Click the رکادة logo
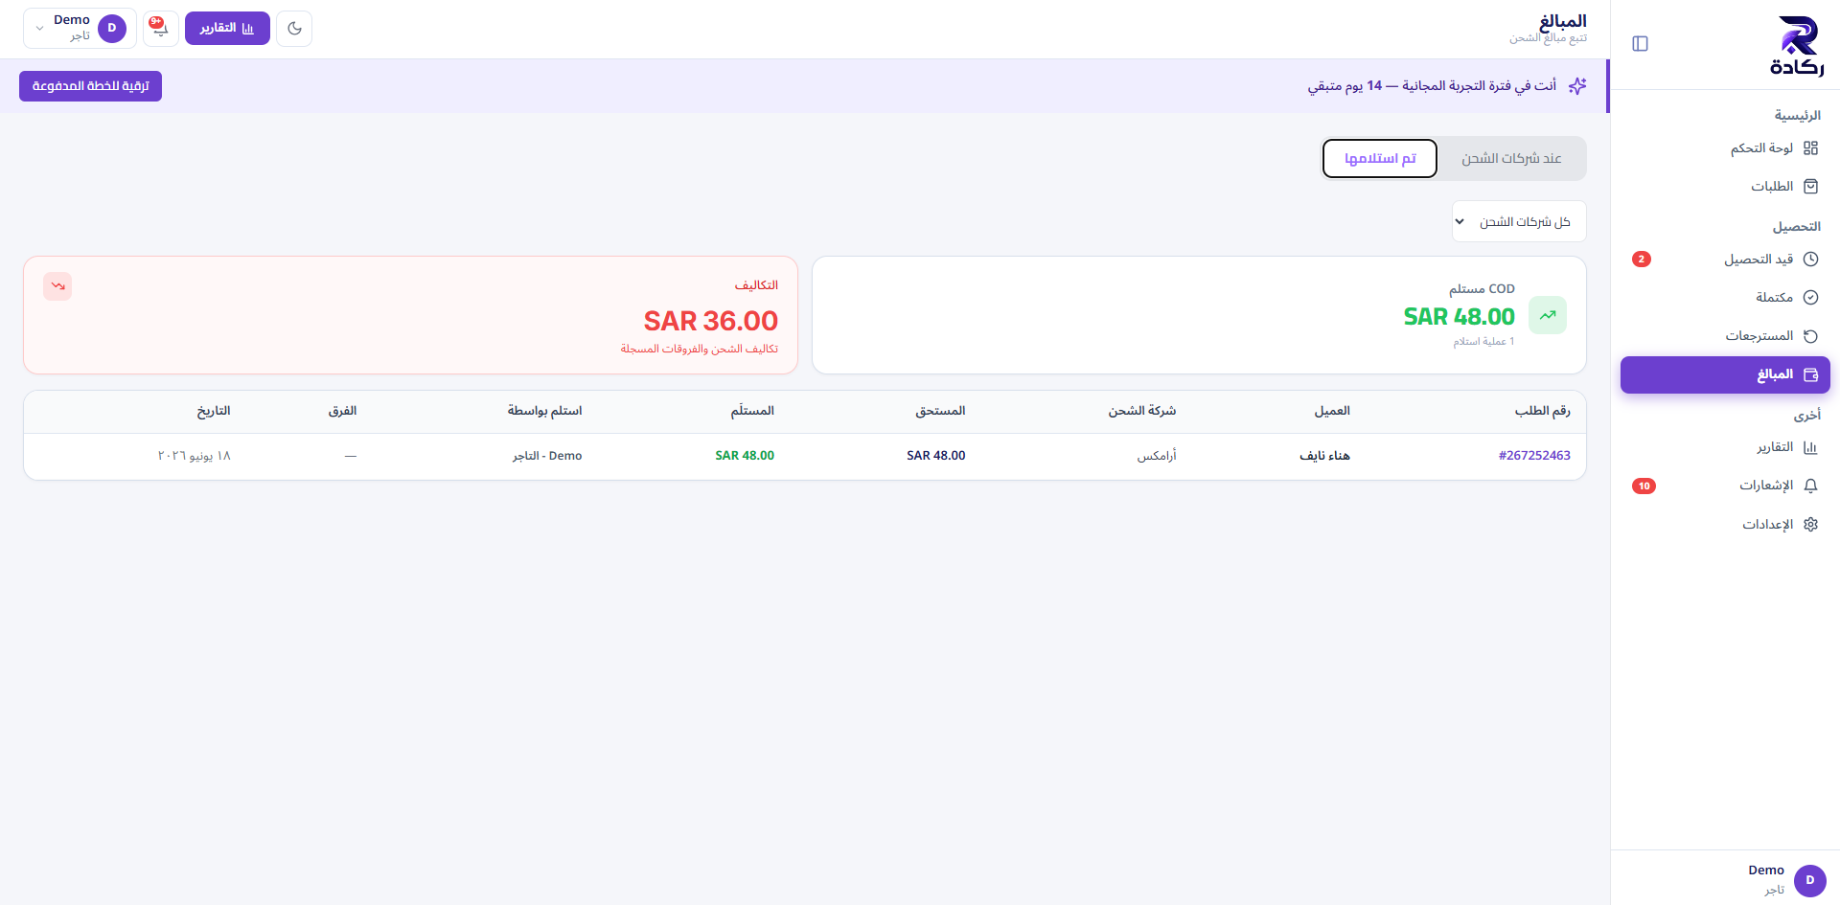 [x=1797, y=45]
